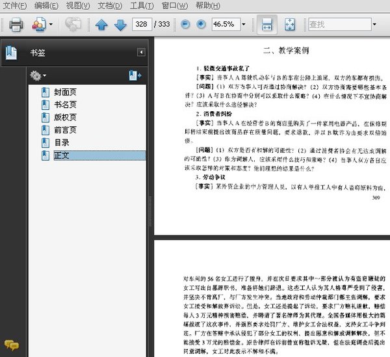Select the 封面页 bookmark
The height and width of the screenshot is (357, 390).
66,92
